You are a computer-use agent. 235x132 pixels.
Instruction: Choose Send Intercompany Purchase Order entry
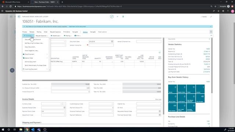click(x=36, y=65)
